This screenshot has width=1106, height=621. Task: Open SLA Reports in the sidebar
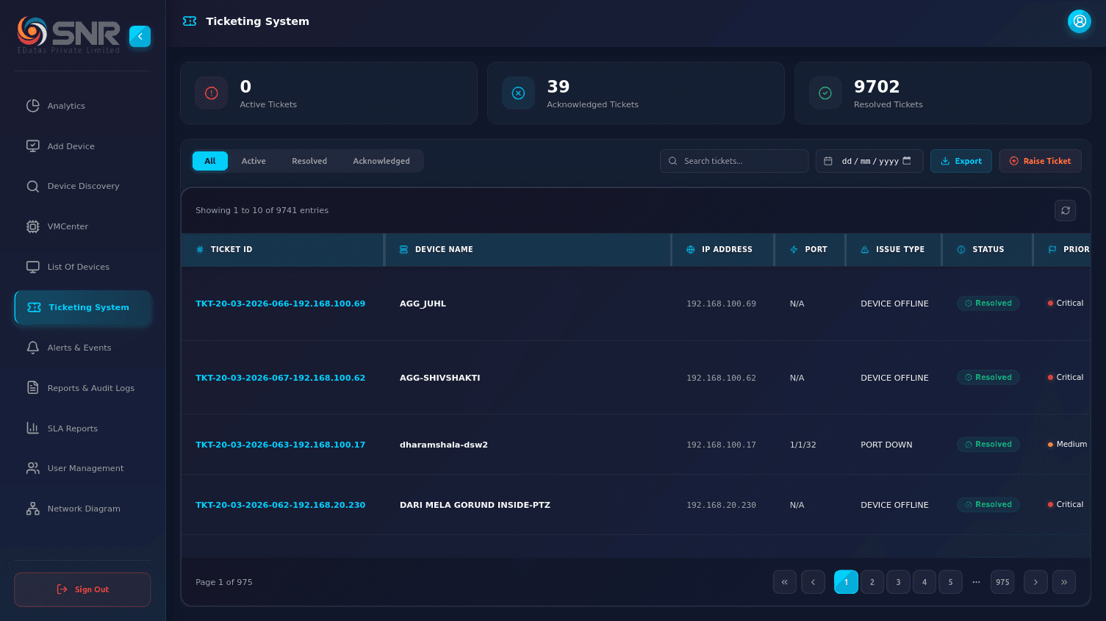pyautogui.click(x=72, y=428)
